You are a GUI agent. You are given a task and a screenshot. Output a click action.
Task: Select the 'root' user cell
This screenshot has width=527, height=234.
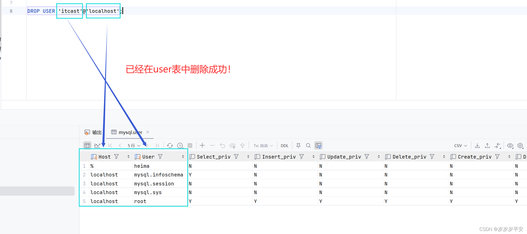pyautogui.click(x=160, y=201)
